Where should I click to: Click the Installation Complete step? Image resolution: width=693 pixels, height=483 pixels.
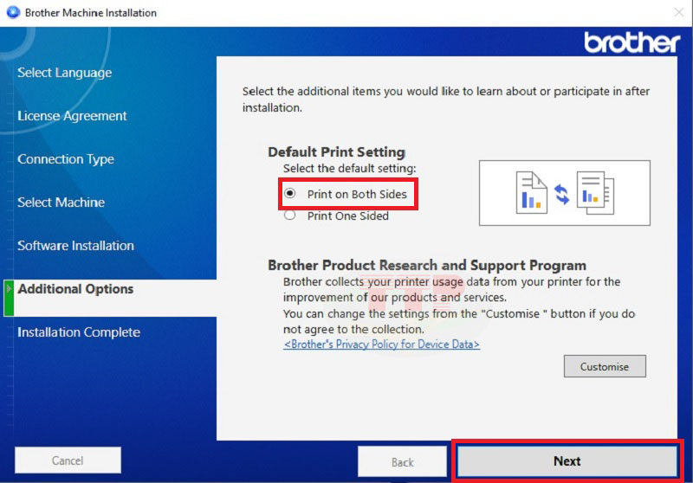tap(78, 332)
